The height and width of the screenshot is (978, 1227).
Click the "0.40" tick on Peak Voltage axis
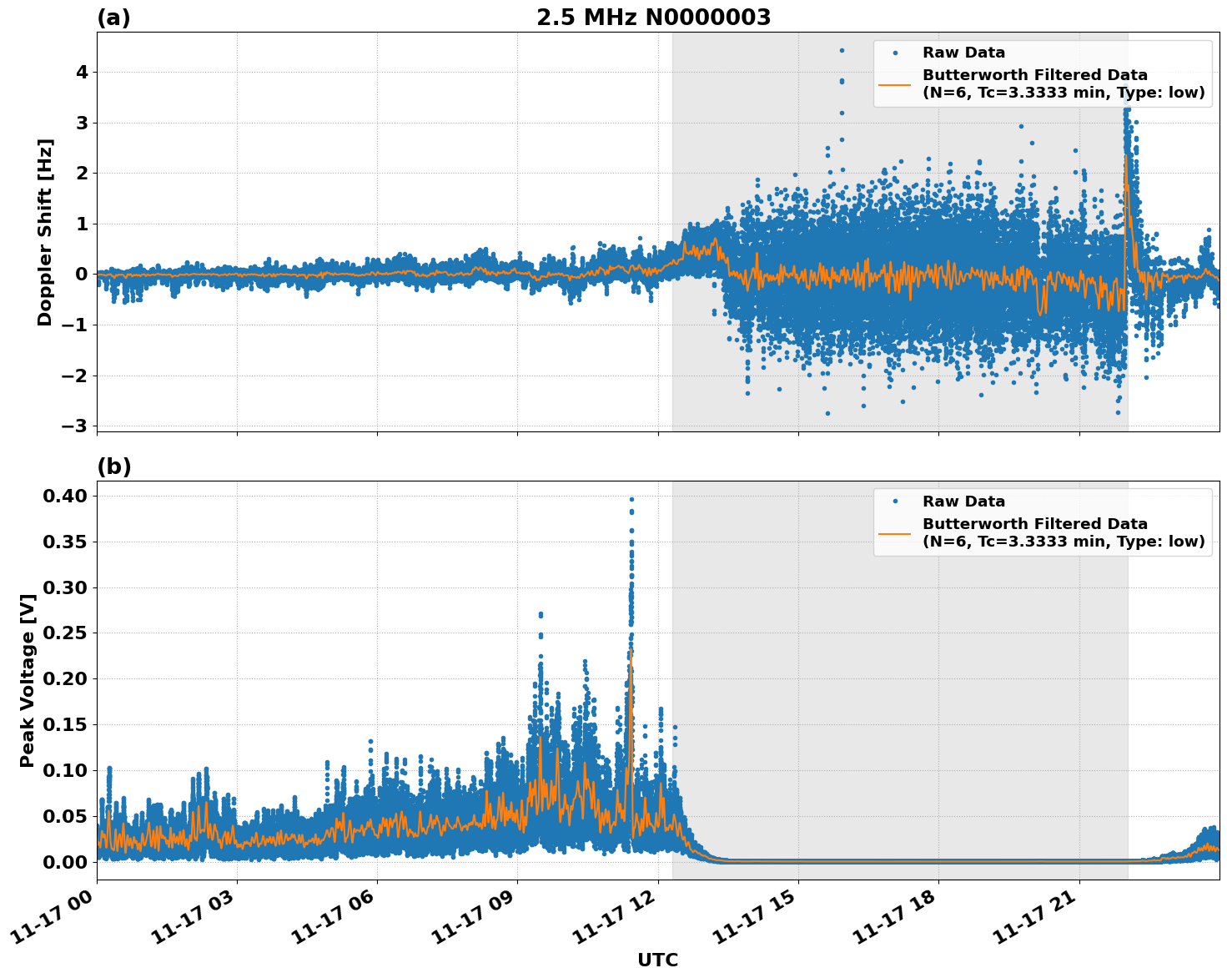[65, 497]
